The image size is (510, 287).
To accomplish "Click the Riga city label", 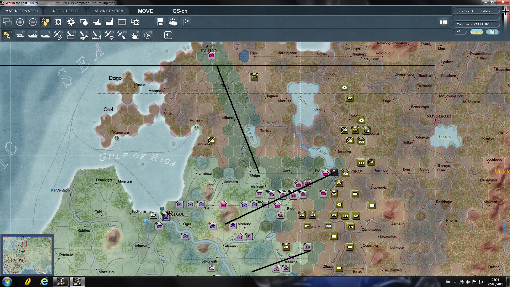I will point(176,214).
